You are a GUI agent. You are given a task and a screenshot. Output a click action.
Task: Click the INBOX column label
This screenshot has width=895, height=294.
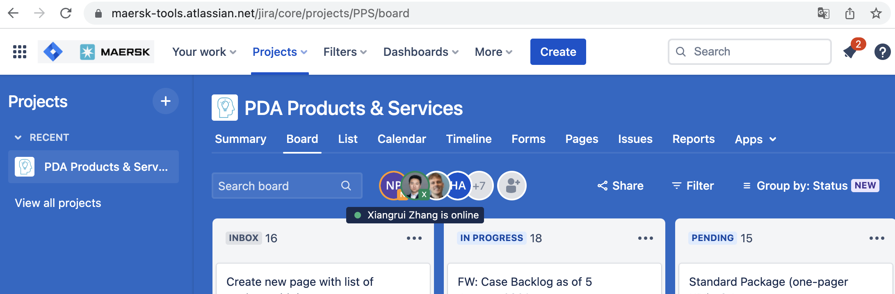[244, 238]
